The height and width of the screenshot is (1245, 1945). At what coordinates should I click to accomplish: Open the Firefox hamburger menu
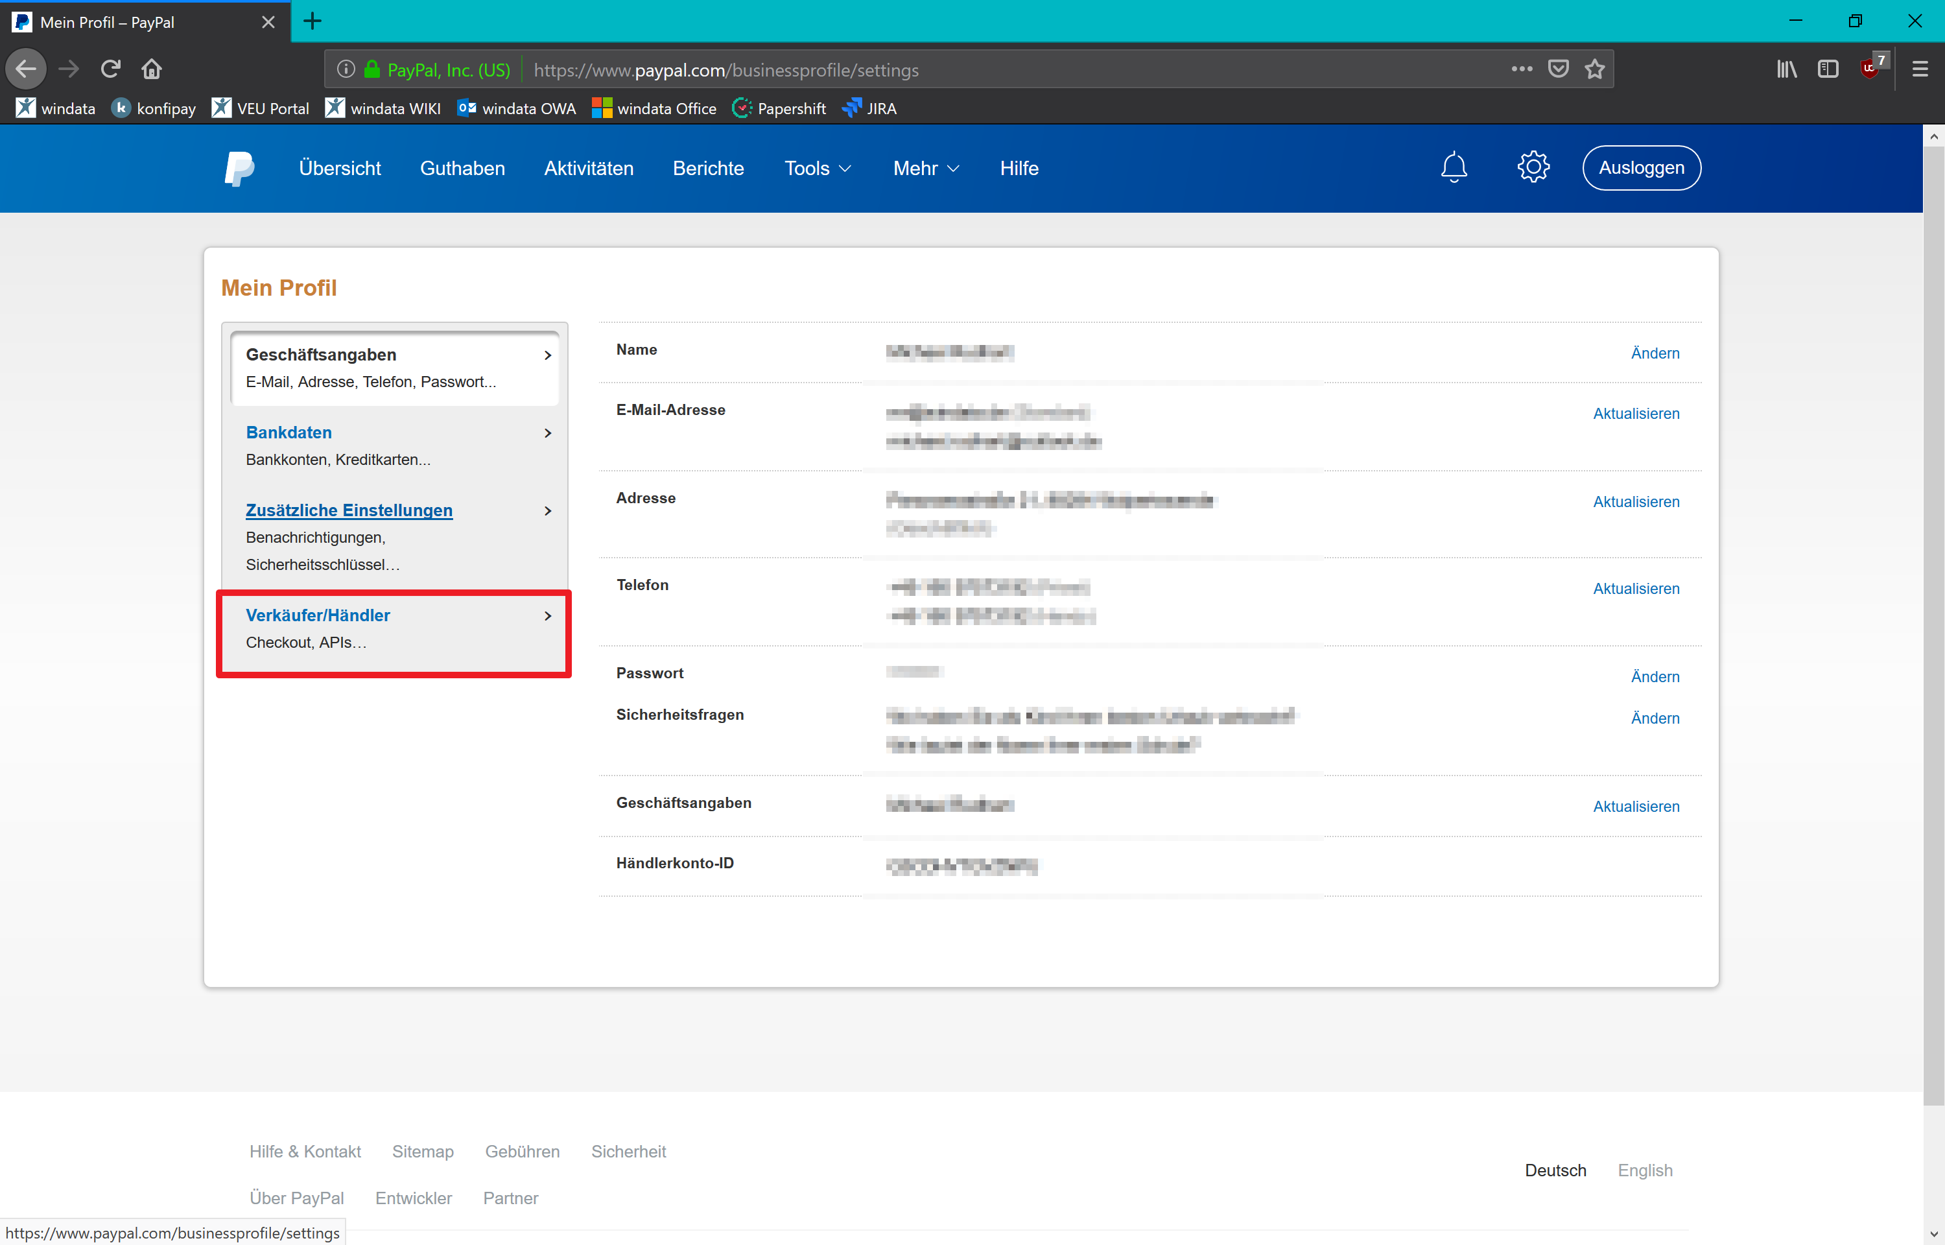tap(1920, 69)
